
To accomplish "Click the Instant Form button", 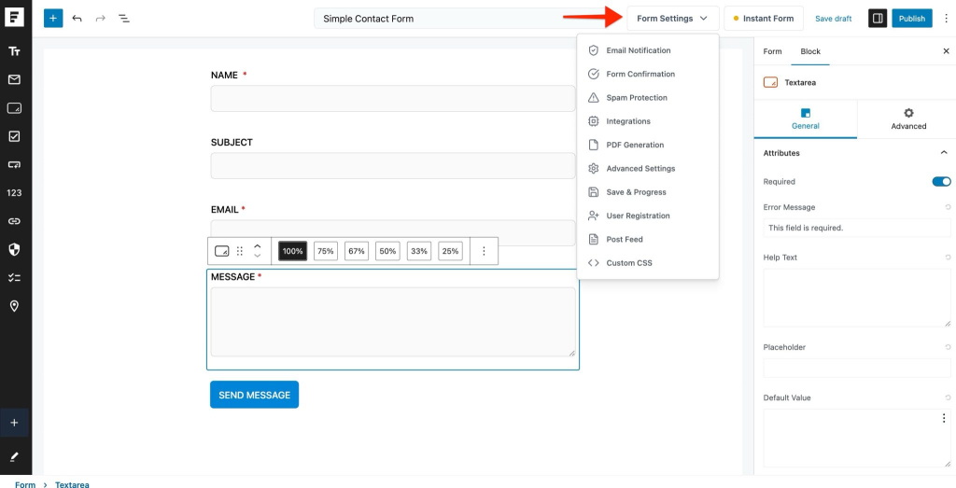I will point(764,19).
